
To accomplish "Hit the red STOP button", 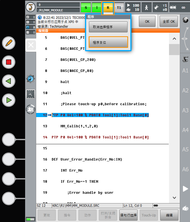I will click(x=9, y=62).
